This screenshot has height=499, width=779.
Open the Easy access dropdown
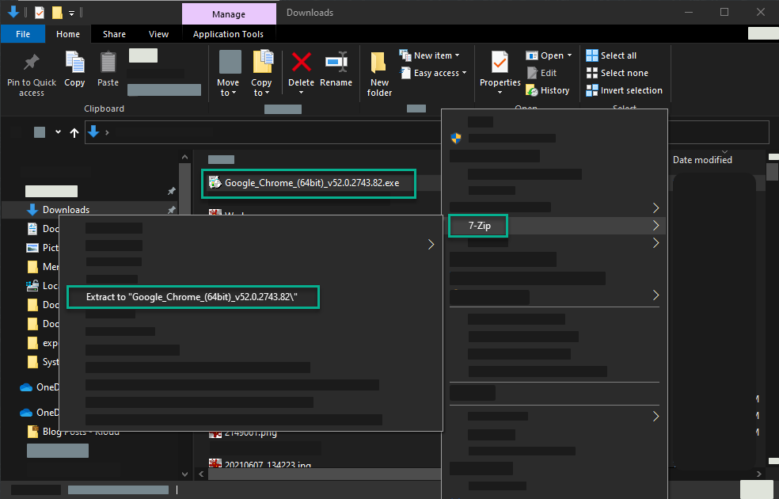pos(433,73)
